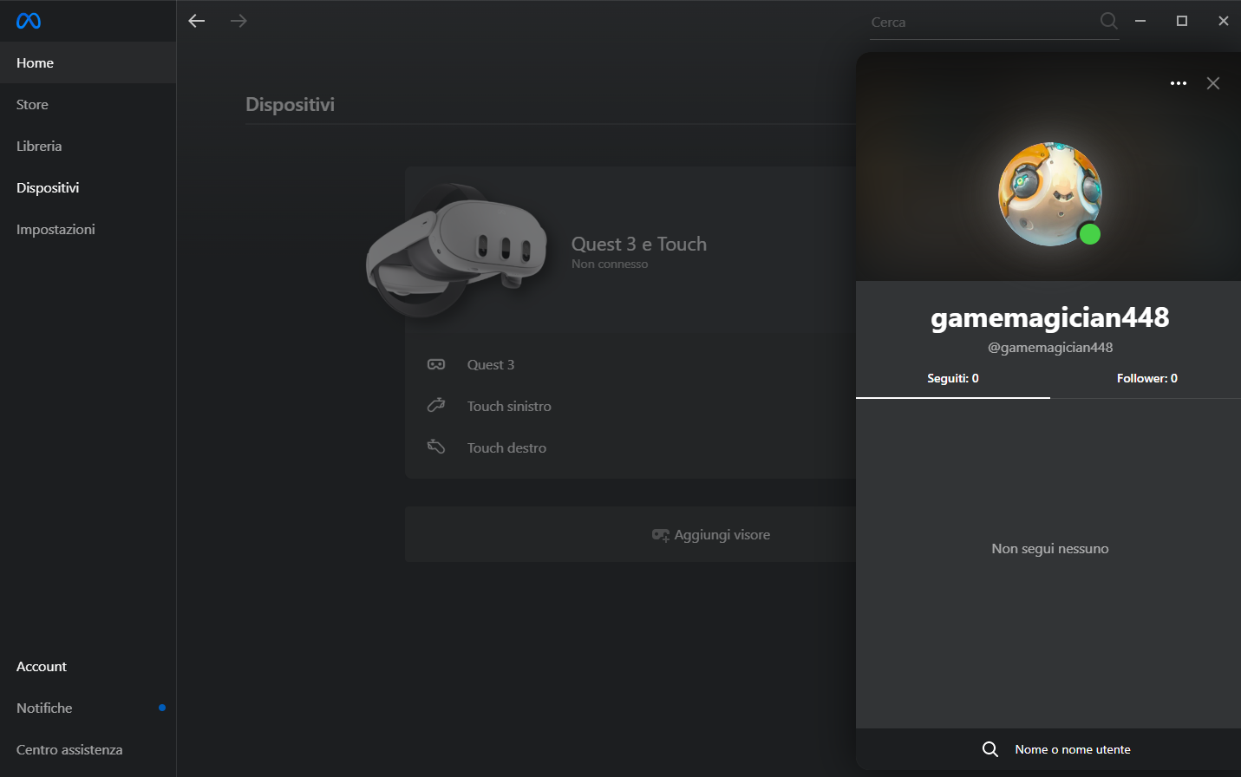The image size is (1241, 777).
Task: Click the Quest 3 e Touch title
Action: click(639, 244)
